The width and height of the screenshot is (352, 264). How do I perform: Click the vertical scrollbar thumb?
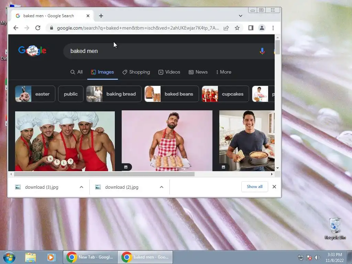[278, 47]
